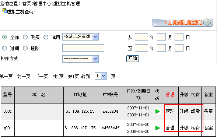The image size is (217, 137).
Task: Open the 按站点名查询 dropdown
Action: [x=80, y=37]
